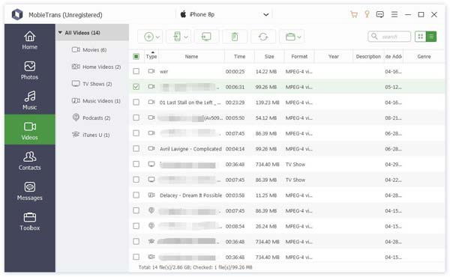Check the '01 Last Stall on the Left' row

tap(136, 102)
